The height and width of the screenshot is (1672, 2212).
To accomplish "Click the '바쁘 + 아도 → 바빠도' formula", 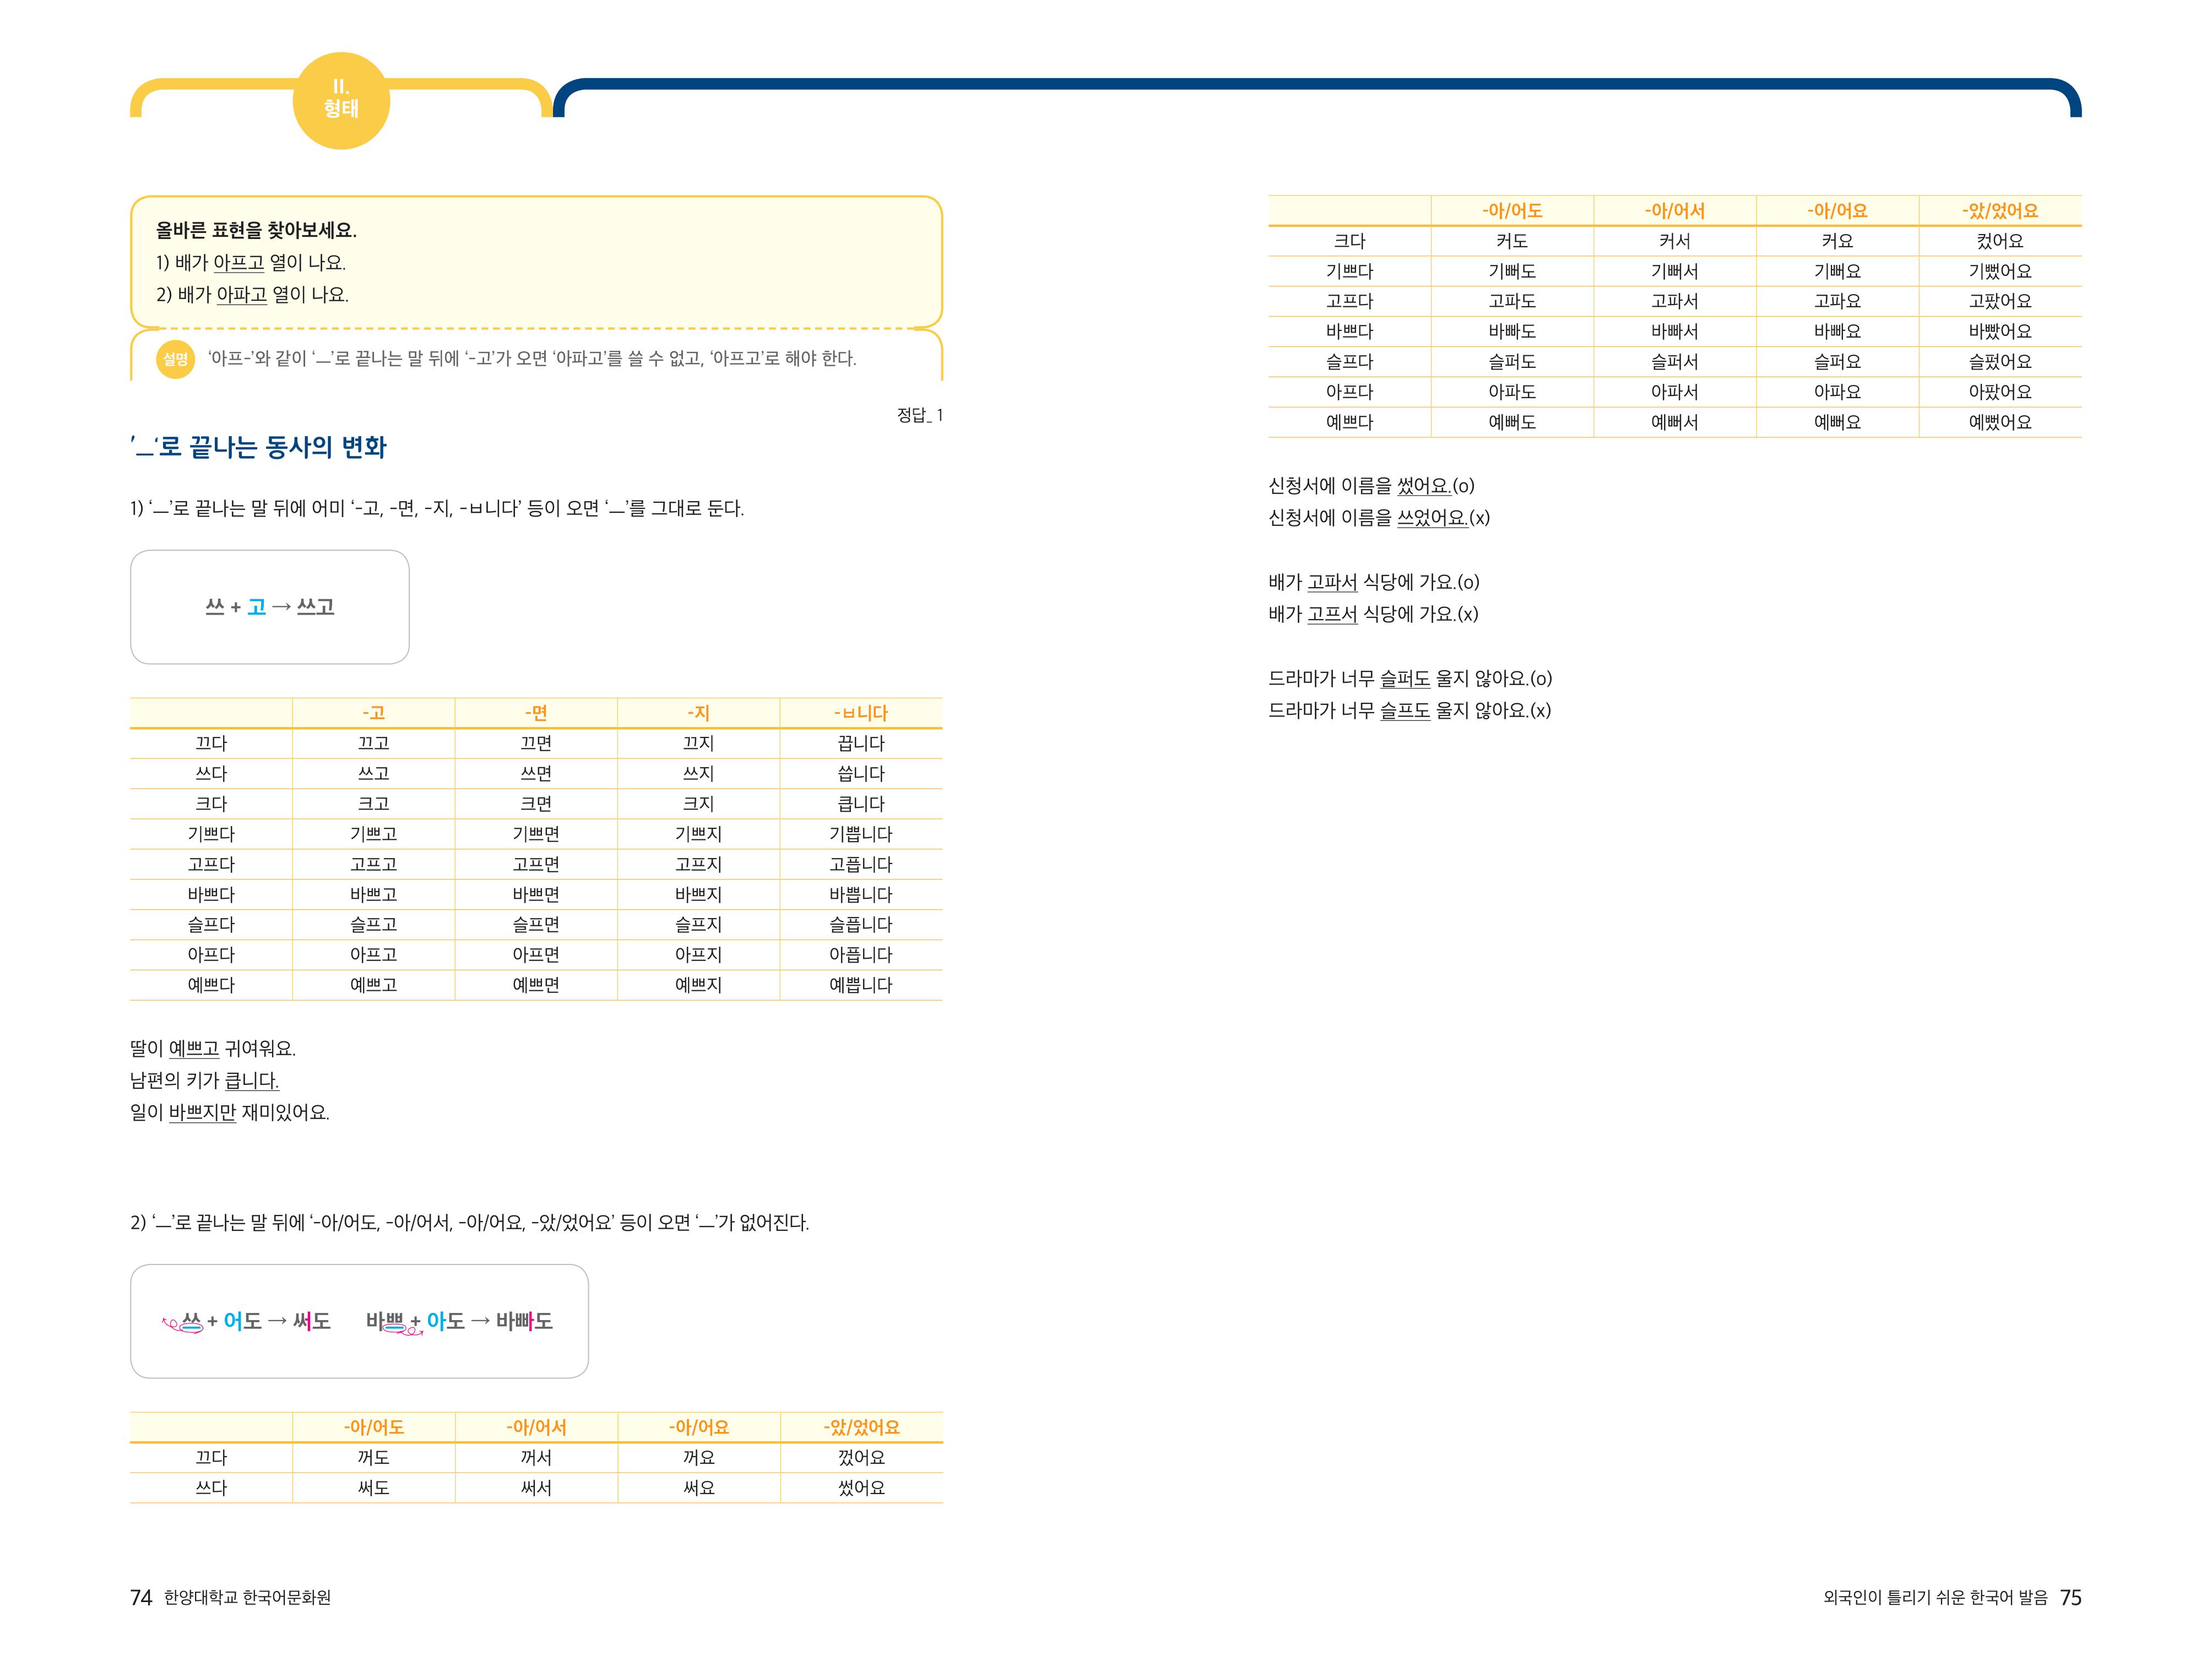I will coord(459,1321).
